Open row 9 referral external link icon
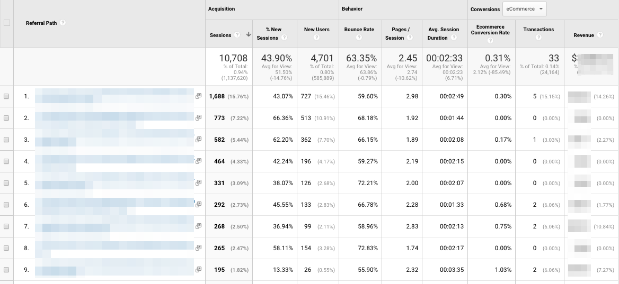 pos(198,270)
